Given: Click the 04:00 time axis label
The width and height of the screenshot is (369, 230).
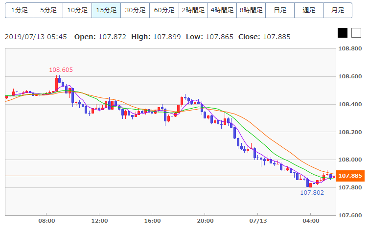Looking at the screenshot, I should pyautogui.click(x=311, y=221).
